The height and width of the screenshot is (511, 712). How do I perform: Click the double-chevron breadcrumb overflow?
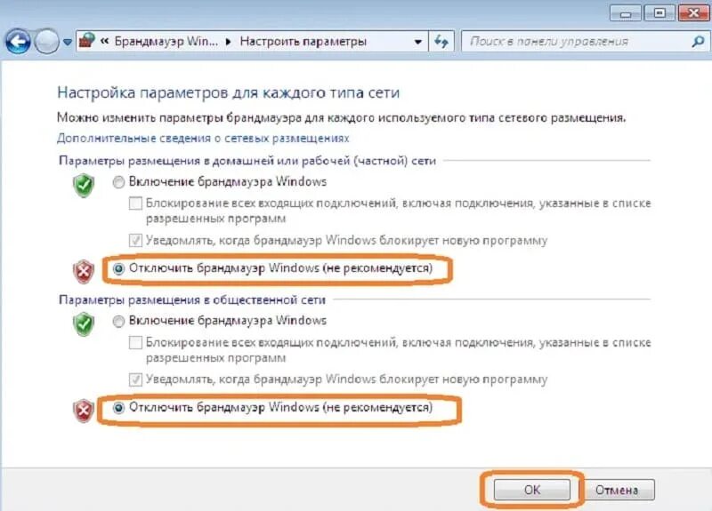click(105, 41)
